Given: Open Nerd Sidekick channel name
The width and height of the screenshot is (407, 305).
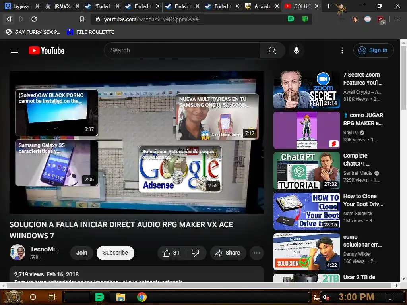Looking at the screenshot, I should 358,213.
